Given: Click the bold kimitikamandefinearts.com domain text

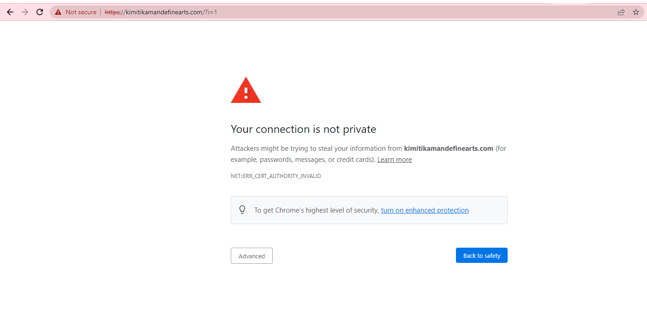Looking at the screenshot, I should tap(449, 149).
